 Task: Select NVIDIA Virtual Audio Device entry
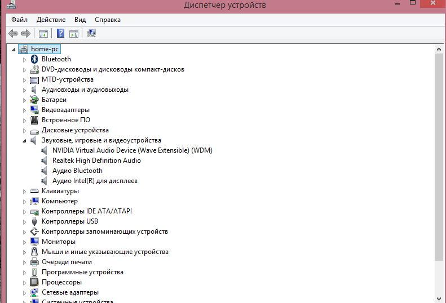click(132, 150)
